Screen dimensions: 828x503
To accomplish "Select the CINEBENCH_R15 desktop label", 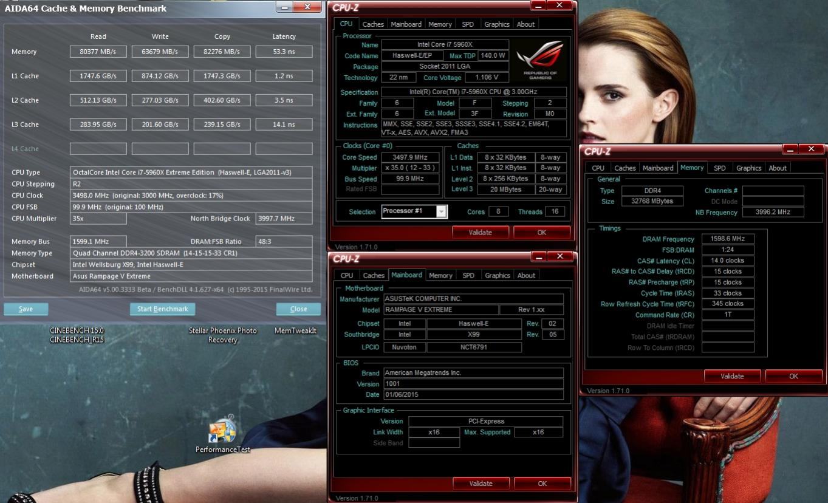I will tap(77, 340).
